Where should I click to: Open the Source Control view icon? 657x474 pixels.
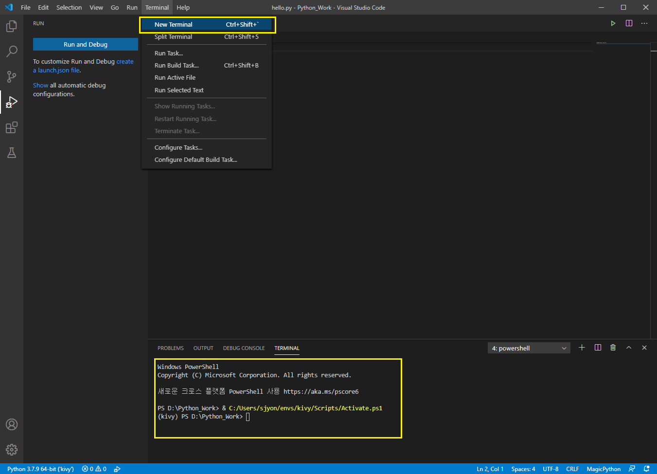coord(12,77)
